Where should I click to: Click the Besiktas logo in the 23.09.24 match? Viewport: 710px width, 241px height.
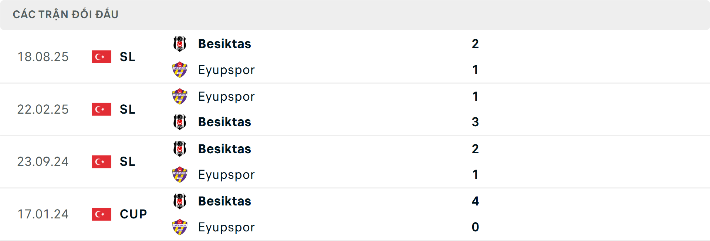coord(180,149)
